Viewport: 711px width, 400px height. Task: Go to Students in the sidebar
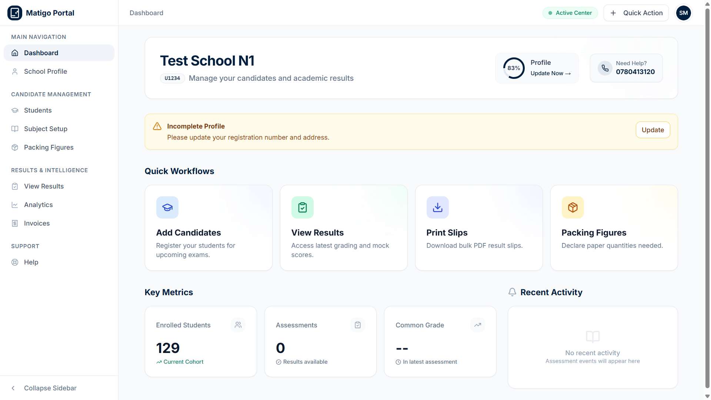[x=59, y=110]
